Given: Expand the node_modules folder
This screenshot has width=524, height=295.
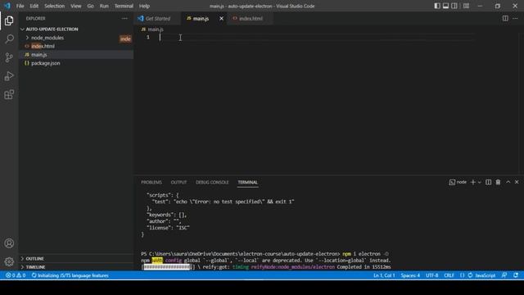Looking at the screenshot, I should pos(76,38).
